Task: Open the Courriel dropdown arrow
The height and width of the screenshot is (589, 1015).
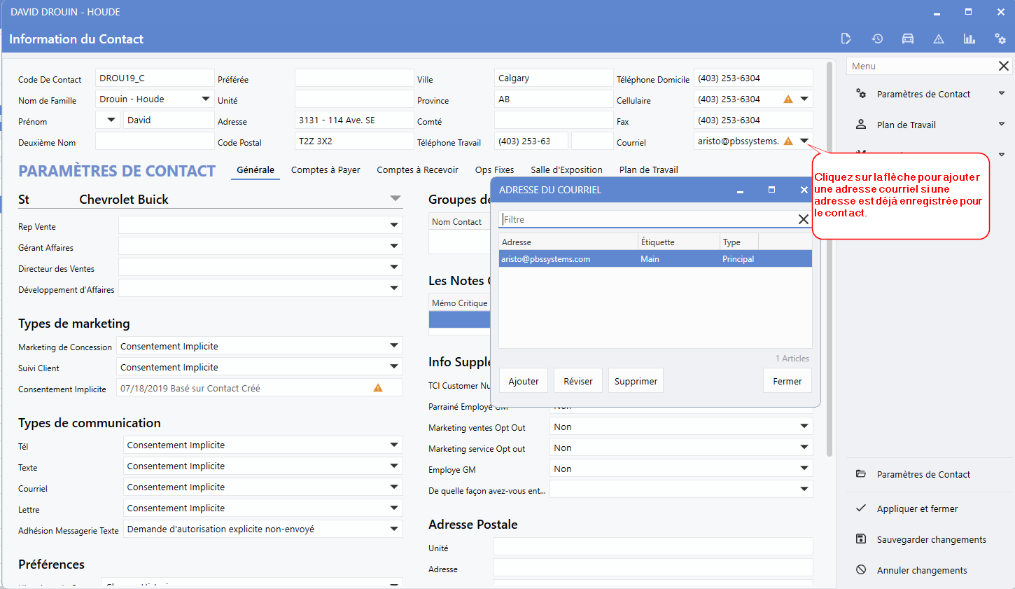Action: [804, 141]
